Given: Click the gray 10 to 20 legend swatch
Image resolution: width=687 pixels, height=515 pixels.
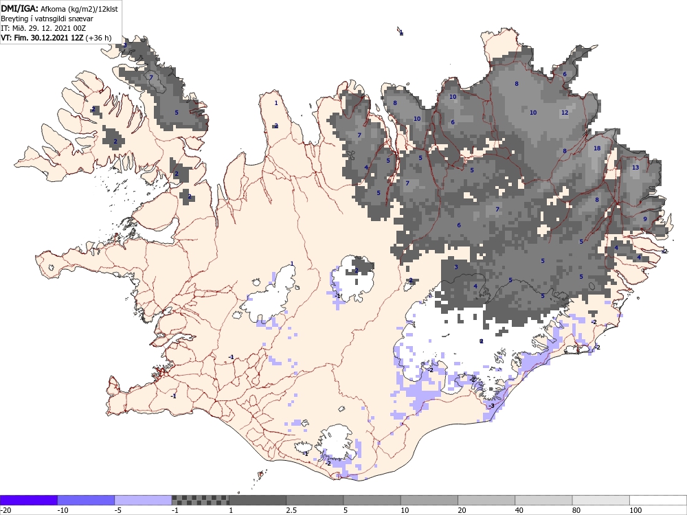Looking at the screenshot, I should coord(429,500).
